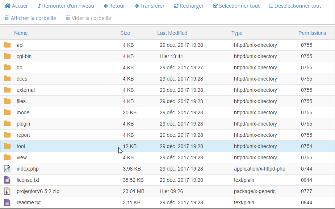The image size is (335, 209).
Task: Reload the listing with Recharger
Action: (188, 6)
